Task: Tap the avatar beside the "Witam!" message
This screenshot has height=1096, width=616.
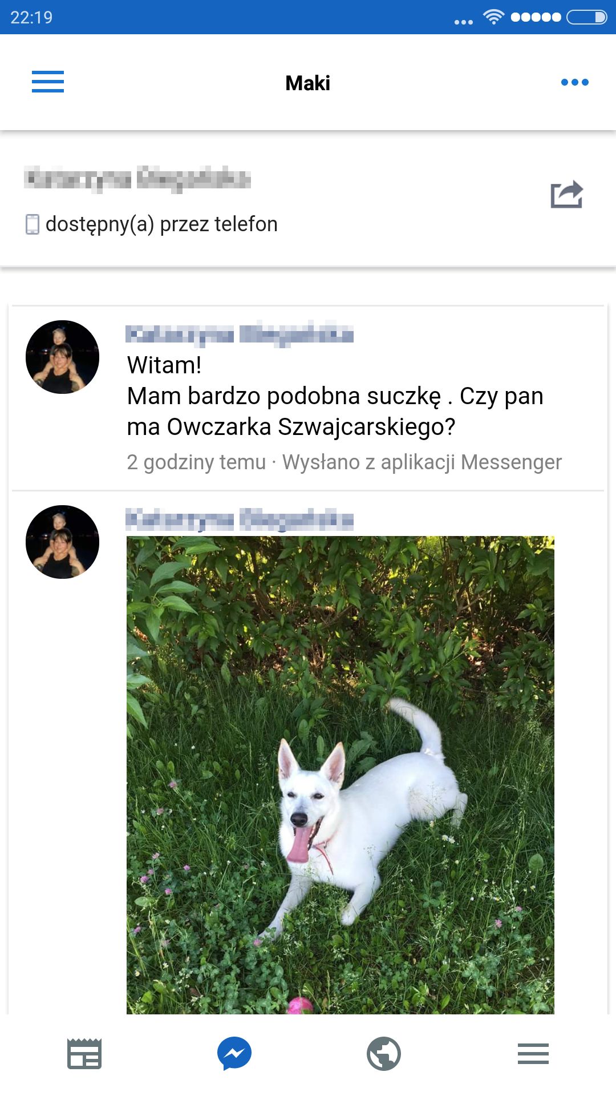Action: [62, 357]
